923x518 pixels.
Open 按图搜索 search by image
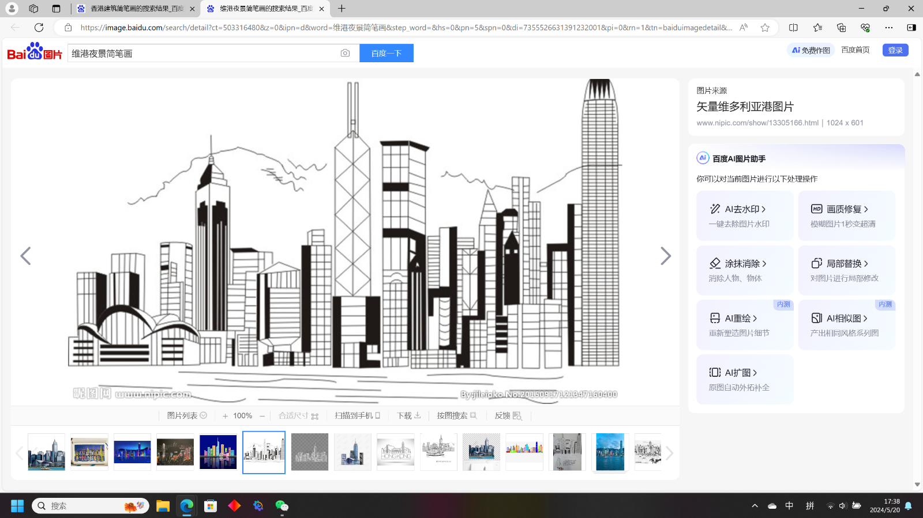(x=456, y=415)
